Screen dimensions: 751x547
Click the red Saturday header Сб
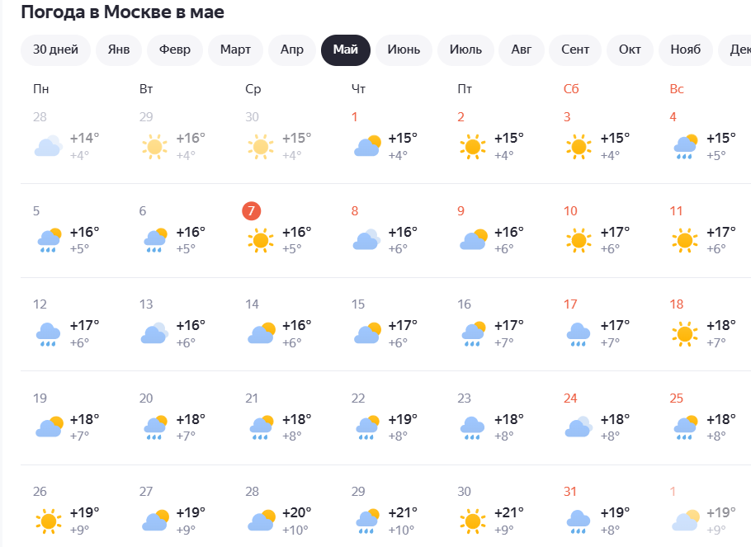tap(570, 88)
